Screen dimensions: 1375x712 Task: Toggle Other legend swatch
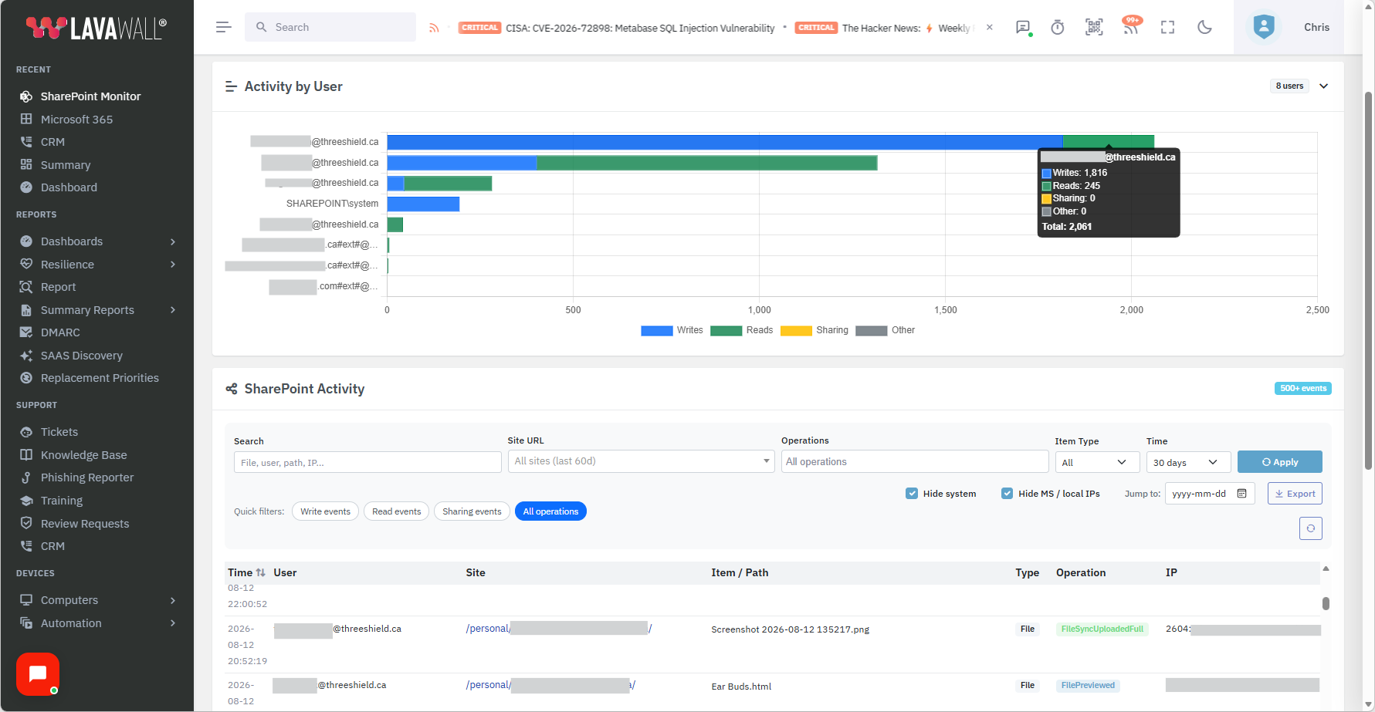(872, 330)
